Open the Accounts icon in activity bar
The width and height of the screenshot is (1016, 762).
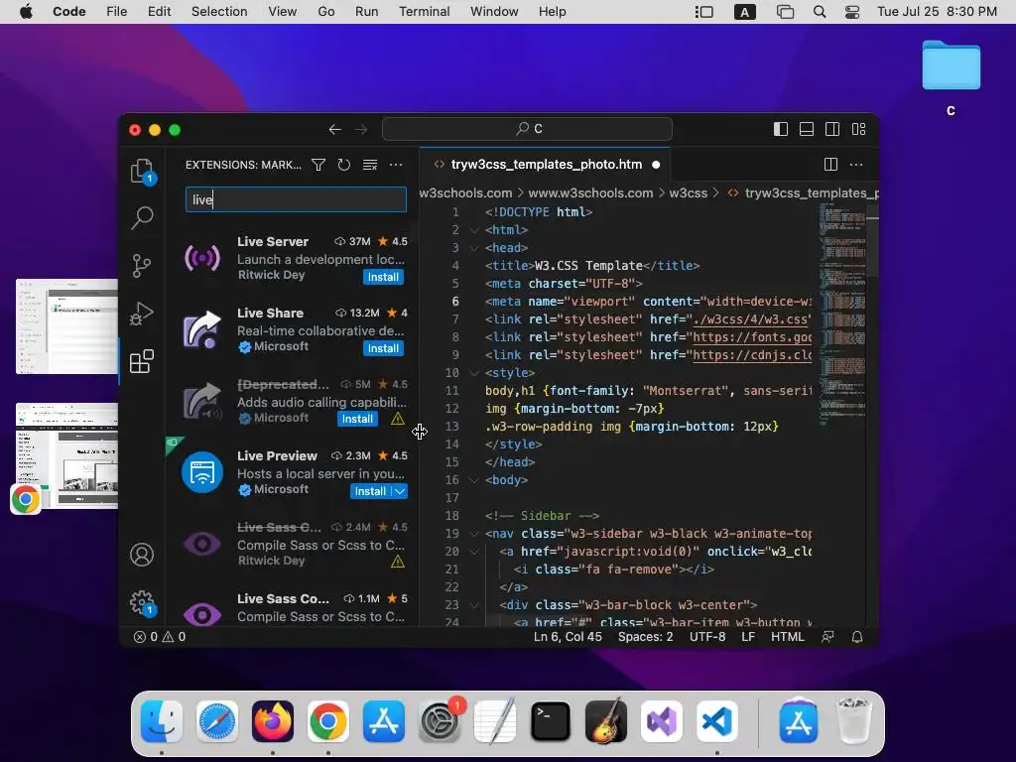tap(141, 555)
